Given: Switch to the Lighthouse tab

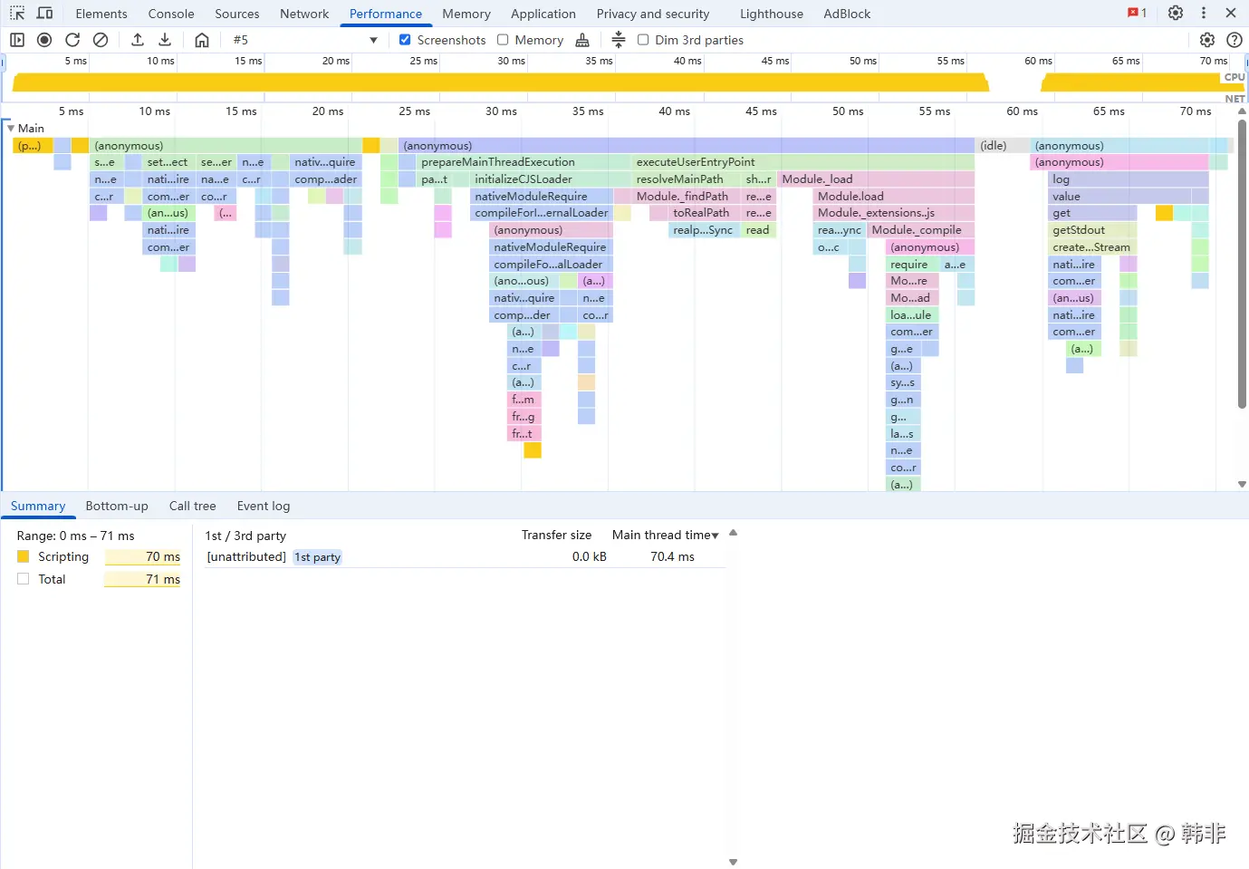Looking at the screenshot, I should (772, 14).
